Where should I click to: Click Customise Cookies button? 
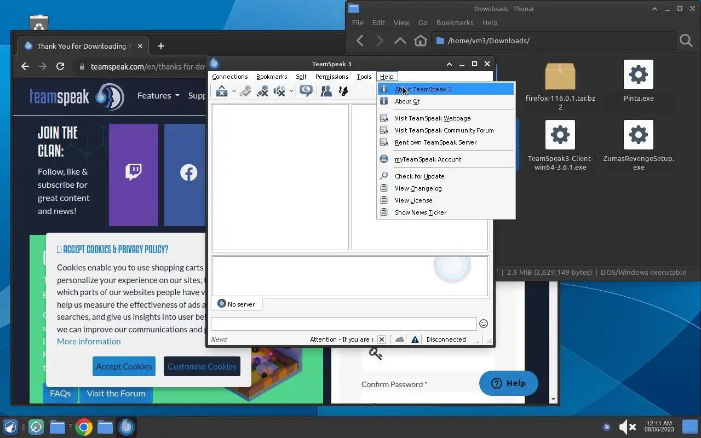(x=202, y=366)
